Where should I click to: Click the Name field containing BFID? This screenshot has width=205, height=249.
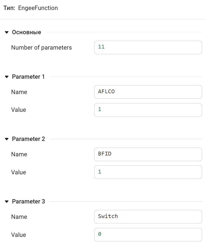pyautogui.click(x=148, y=154)
